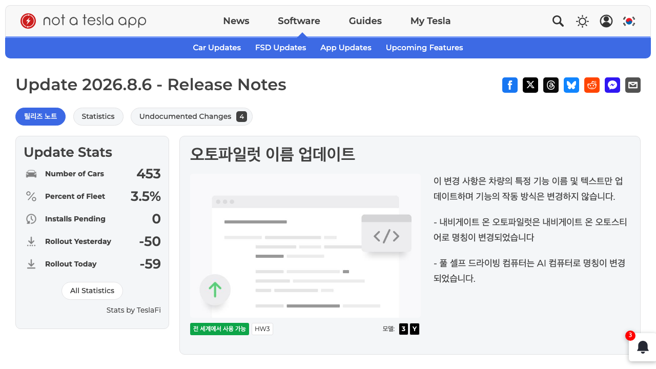Screen dimensions: 656x369
Task: Switch to the Statistics tab
Action: [98, 116]
